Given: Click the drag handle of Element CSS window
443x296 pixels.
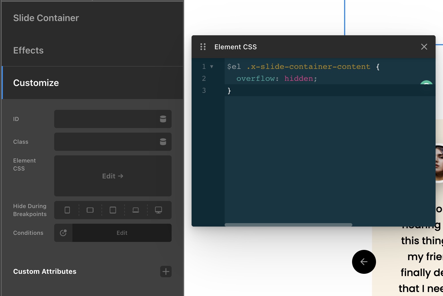Looking at the screenshot, I should [x=203, y=47].
